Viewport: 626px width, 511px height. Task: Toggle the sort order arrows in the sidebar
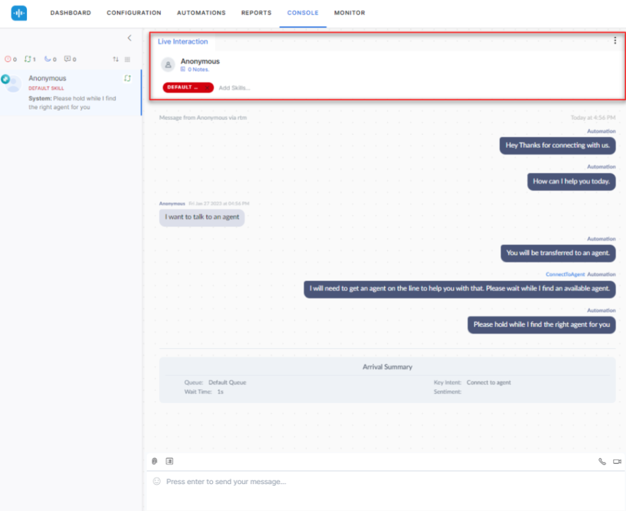[116, 59]
